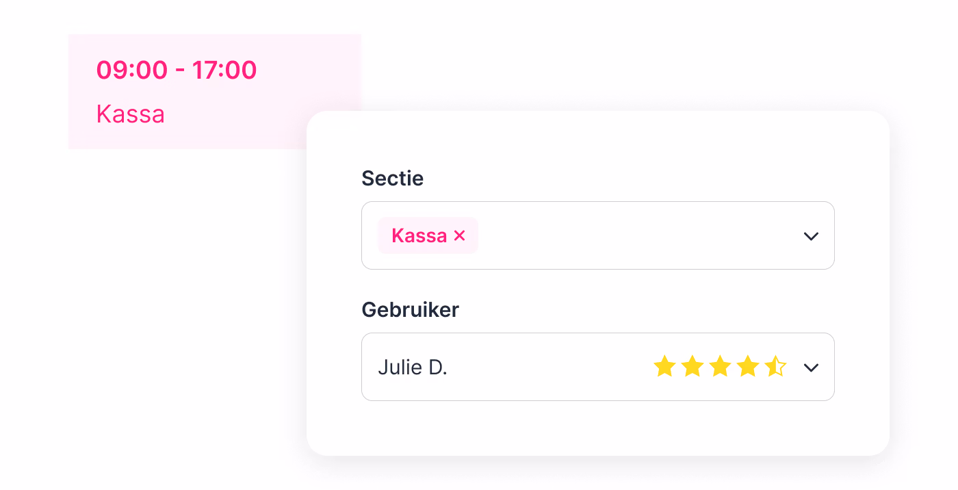Viewport: 958px width, 490px height.
Task: Toggle the Kassa section selection
Action: pos(419,235)
